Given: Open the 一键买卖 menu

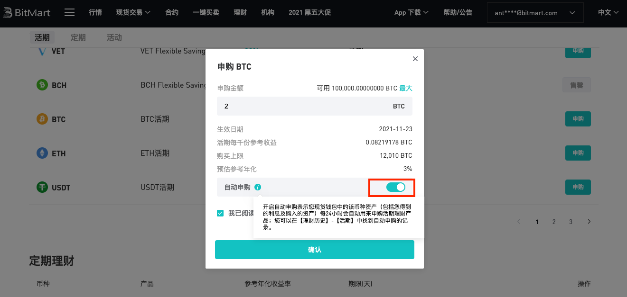Looking at the screenshot, I should 206,12.
